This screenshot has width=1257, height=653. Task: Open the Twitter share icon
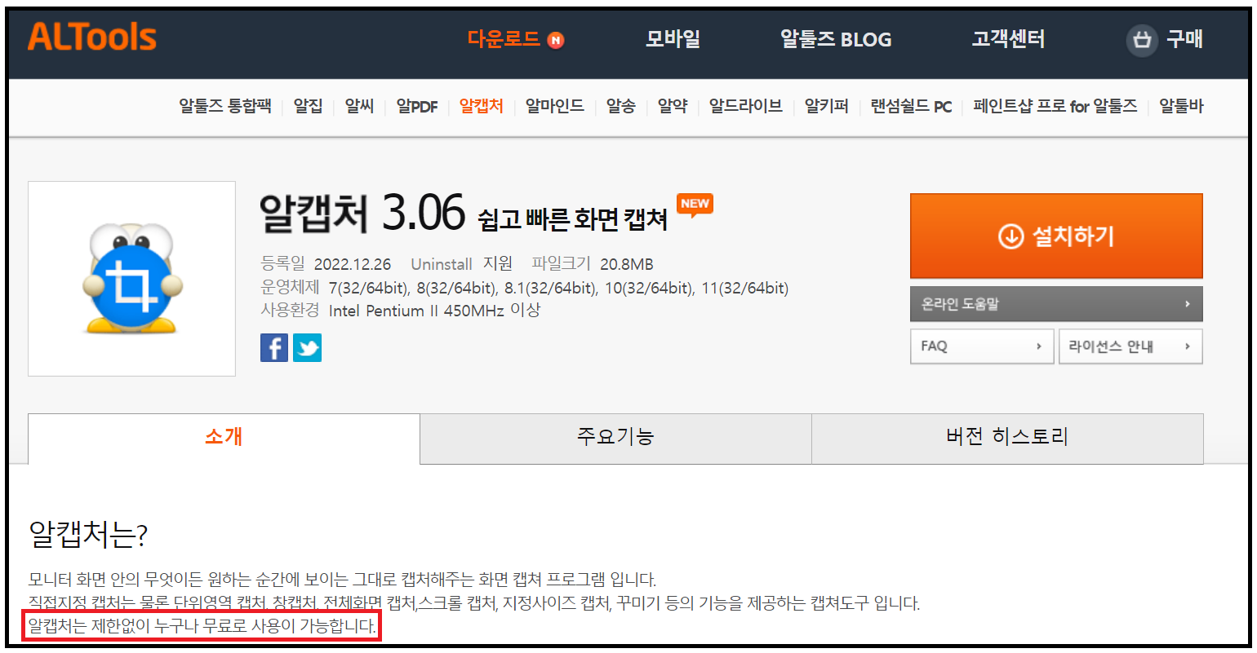[x=308, y=347]
